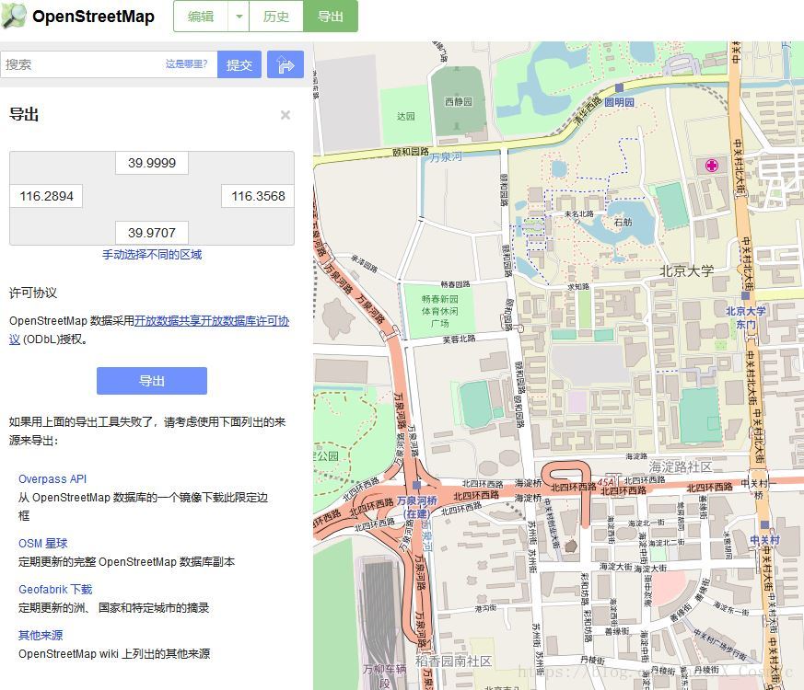Click the 未名北路 map label

[x=579, y=213]
